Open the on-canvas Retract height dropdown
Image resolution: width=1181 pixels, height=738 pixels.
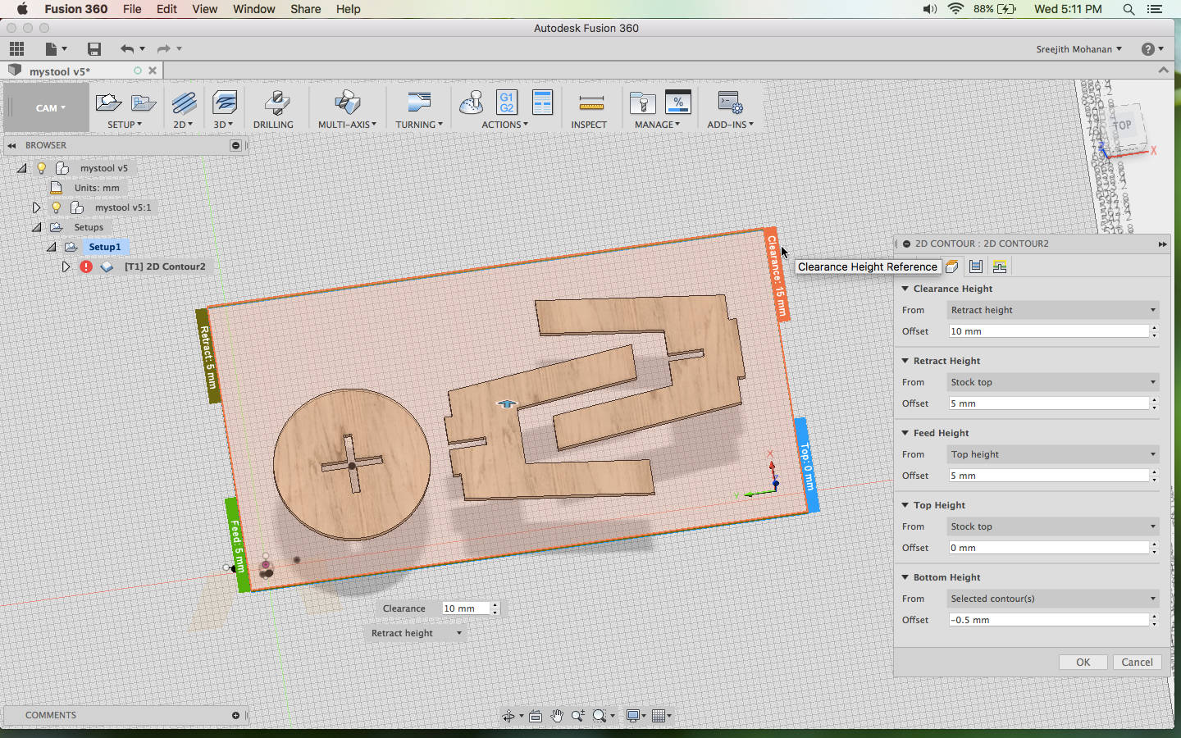[x=417, y=633]
